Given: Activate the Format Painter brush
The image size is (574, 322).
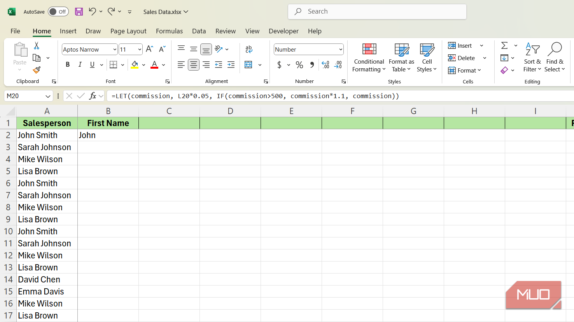Looking at the screenshot, I should click(x=37, y=70).
